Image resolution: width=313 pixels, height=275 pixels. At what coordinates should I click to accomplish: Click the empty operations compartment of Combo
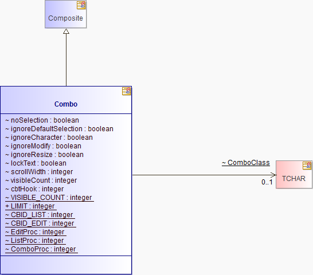tap(66, 265)
